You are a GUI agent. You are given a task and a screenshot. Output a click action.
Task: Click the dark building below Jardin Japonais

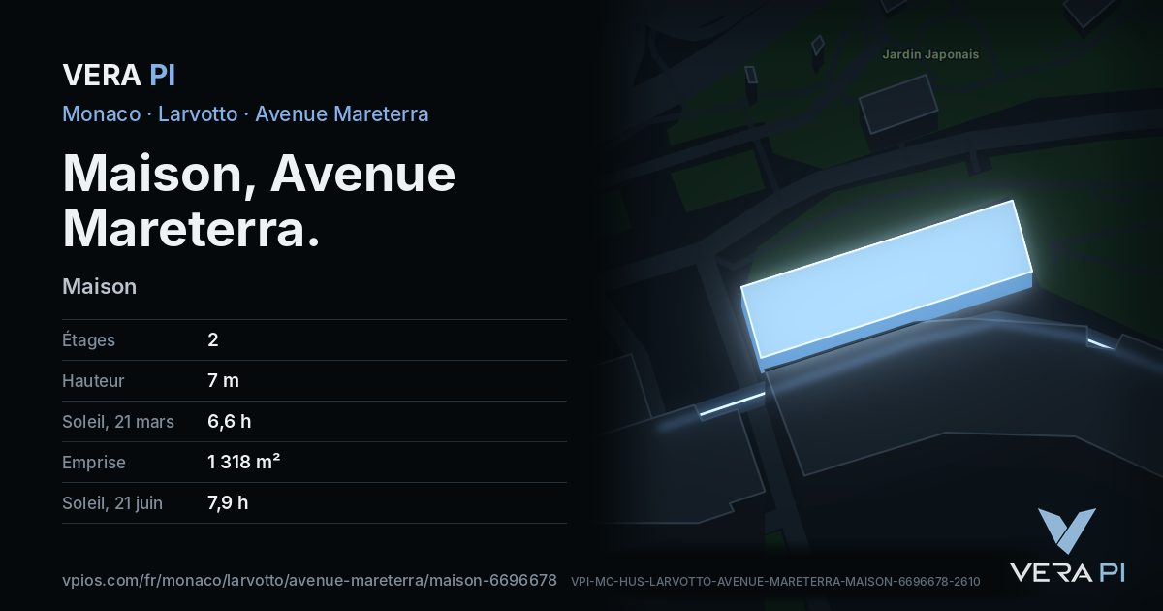(x=900, y=104)
